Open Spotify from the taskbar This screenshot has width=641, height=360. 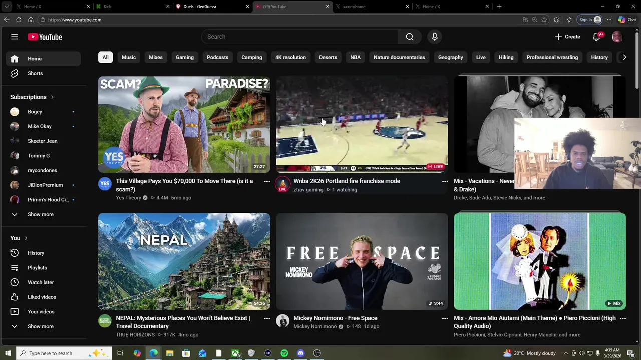click(x=284, y=353)
